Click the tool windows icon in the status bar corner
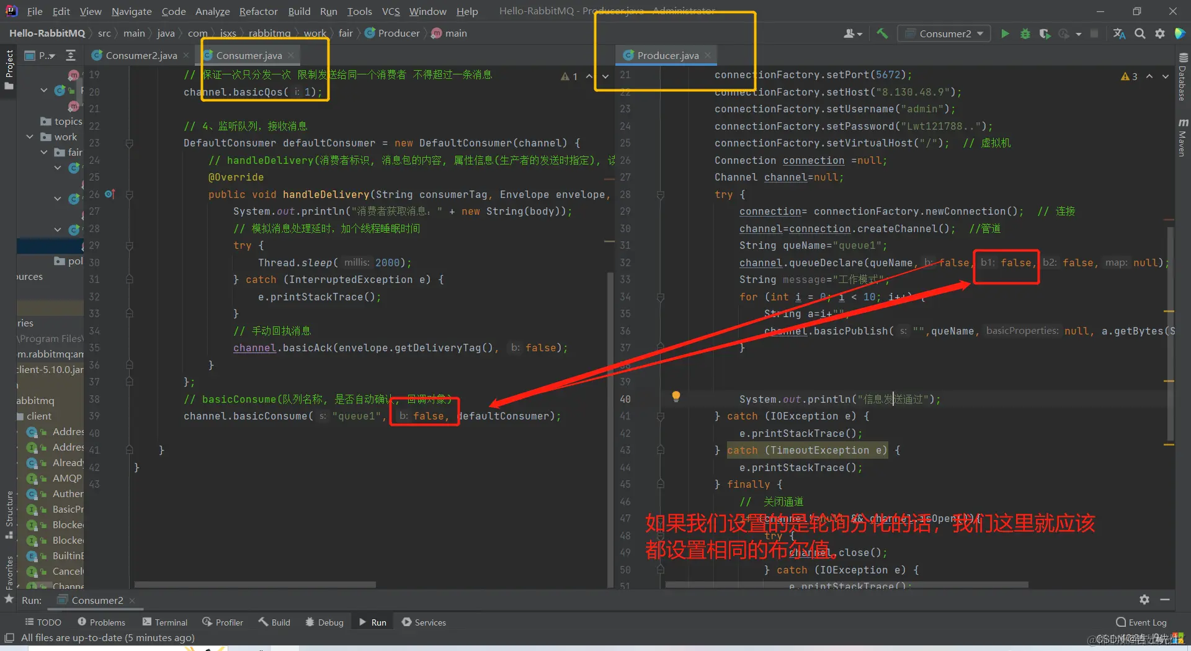Image resolution: width=1191 pixels, height=651 pixels. 9,638
